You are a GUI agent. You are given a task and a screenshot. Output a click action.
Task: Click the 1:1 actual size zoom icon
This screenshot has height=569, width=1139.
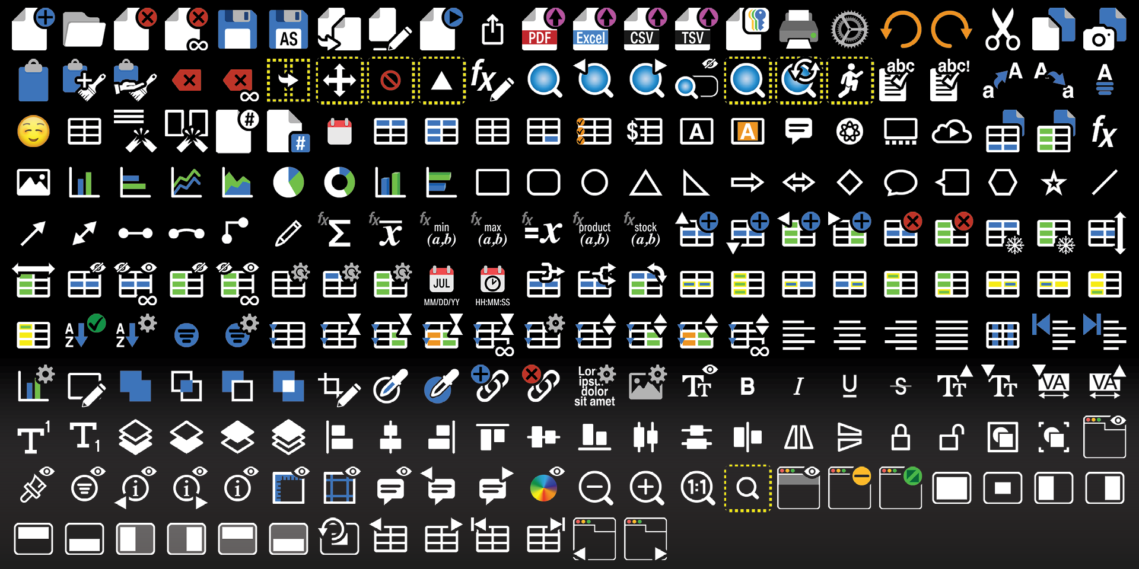coord(697,488)
